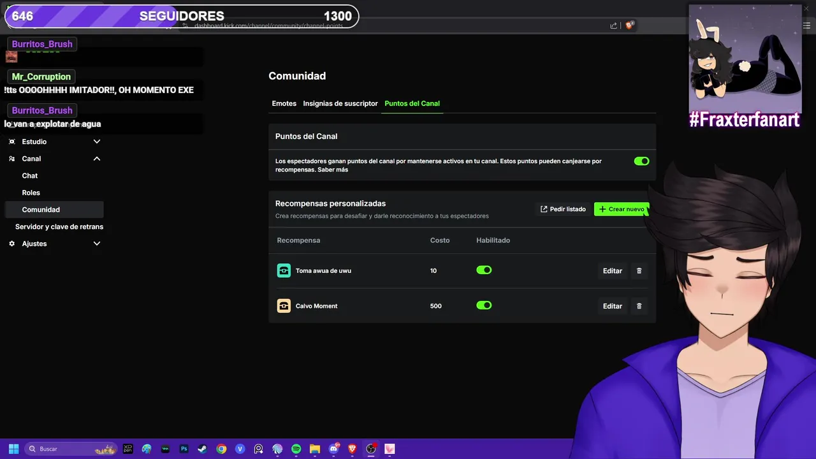The image size is (816, 459).
Task: Click the Estudio icon in the sidebar
Action: pyautogui.click(x=11, y=142)
